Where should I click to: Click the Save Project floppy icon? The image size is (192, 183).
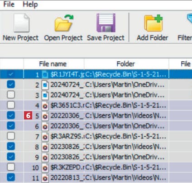tap(106, 23)
